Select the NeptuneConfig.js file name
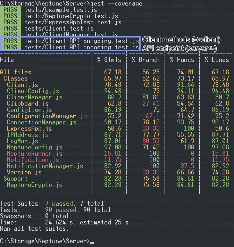The image size is (234, 247). click(35, 147)
